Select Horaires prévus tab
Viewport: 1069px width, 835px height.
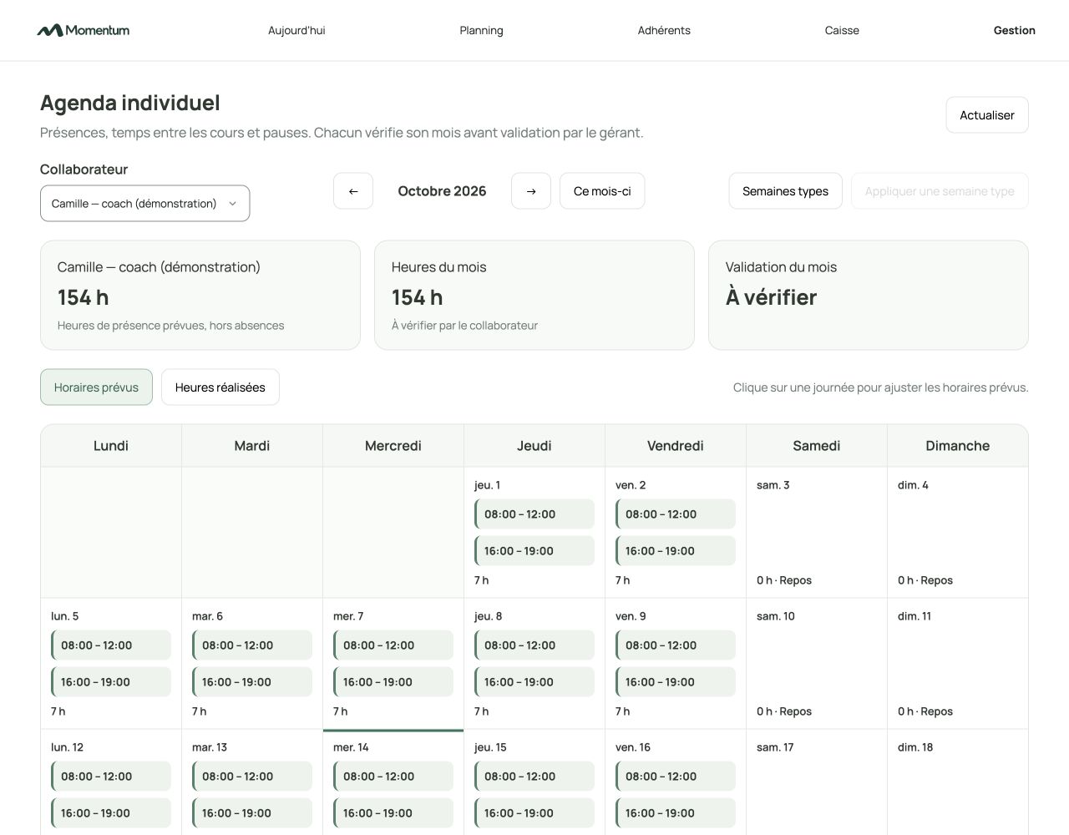coord(96,387)
